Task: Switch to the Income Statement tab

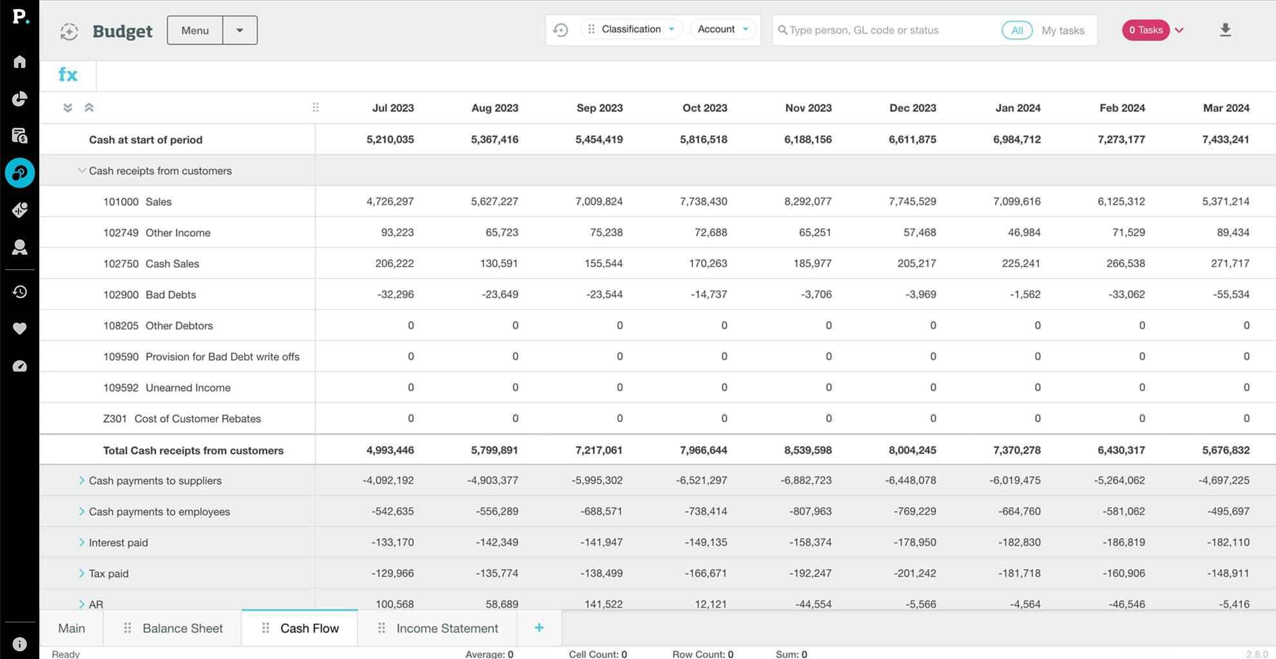Action: (447, 628)
